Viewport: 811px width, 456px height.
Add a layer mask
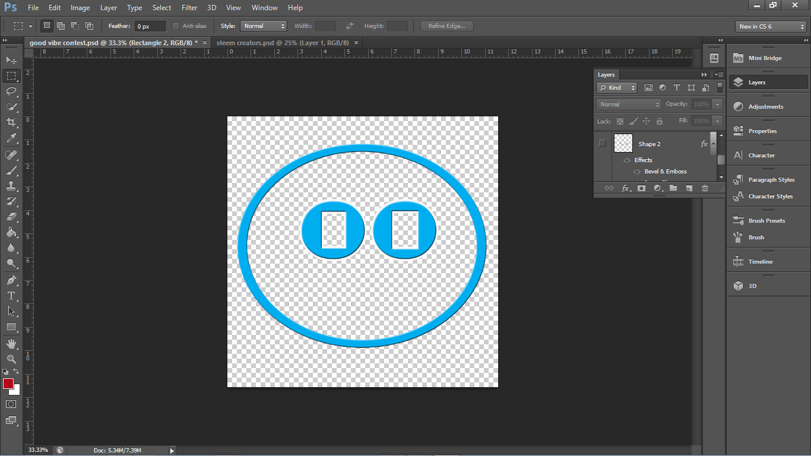pyautogui.click(x=641, y=188)
